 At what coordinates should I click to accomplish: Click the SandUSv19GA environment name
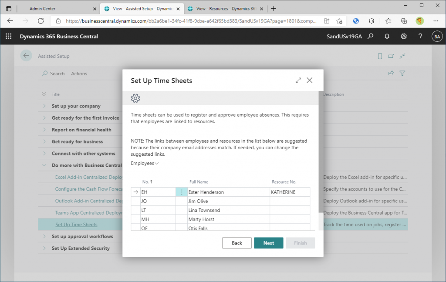tap(344, 37)
